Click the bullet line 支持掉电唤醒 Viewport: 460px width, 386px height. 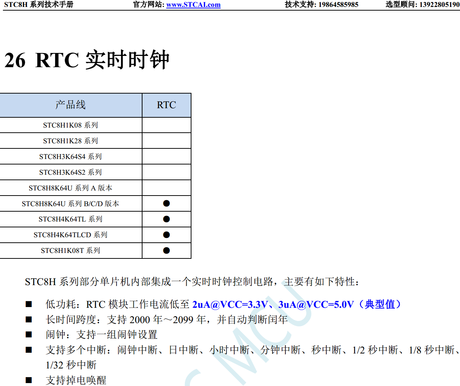[76, 381]
